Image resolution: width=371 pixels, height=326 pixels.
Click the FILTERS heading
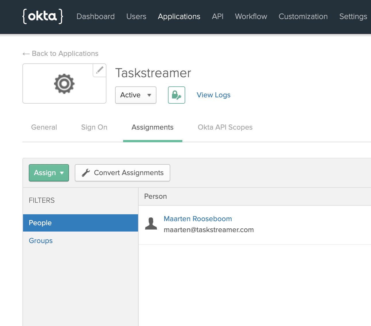(42, 200)
